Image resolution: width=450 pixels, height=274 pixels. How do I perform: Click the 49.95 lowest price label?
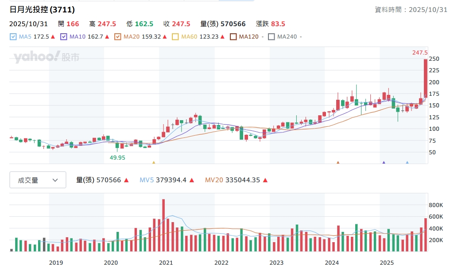pyautogui.click(x=117, y=157)
